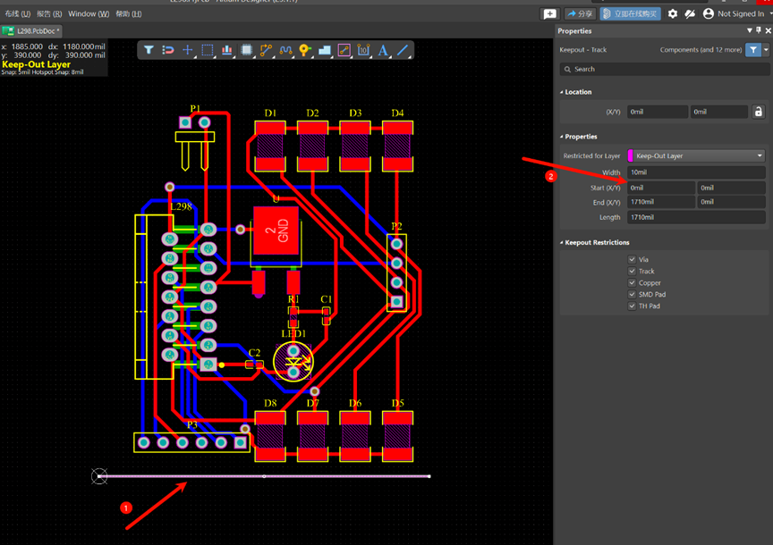Open the 布线 (U) menu

[x=18, y=13]
